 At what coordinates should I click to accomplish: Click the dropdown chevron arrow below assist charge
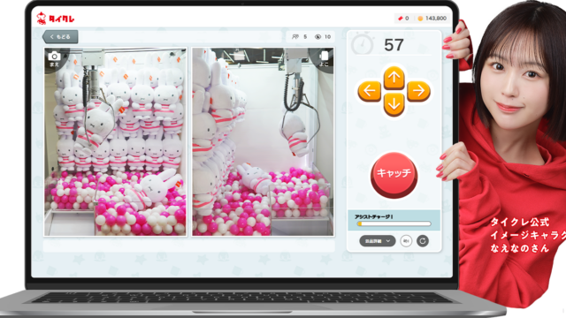pyautogui.click(x=388, y=241)
